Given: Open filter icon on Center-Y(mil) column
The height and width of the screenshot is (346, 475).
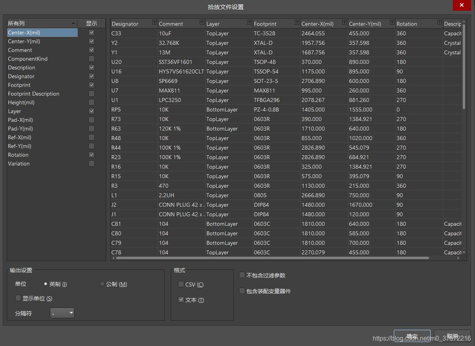Looking at the screenshot, I should point(392,23).
